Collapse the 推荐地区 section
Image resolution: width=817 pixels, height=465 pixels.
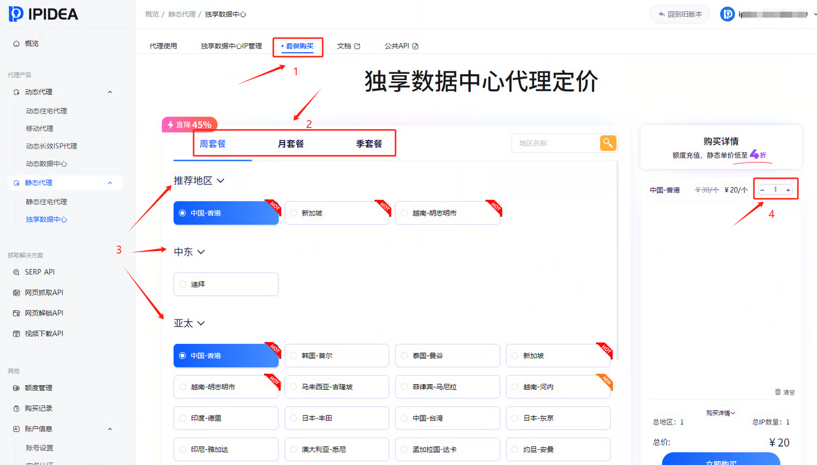coord(220,181)
